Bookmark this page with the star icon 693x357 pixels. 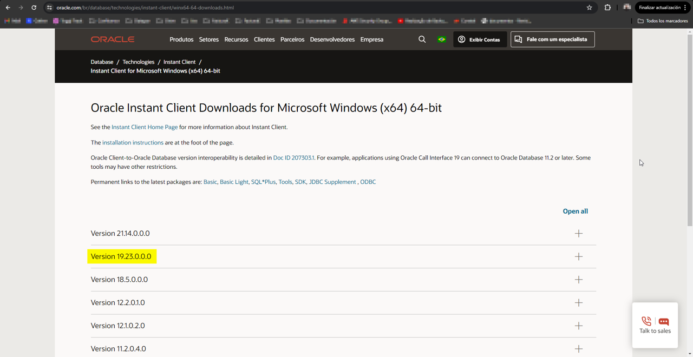pos(589,8)
